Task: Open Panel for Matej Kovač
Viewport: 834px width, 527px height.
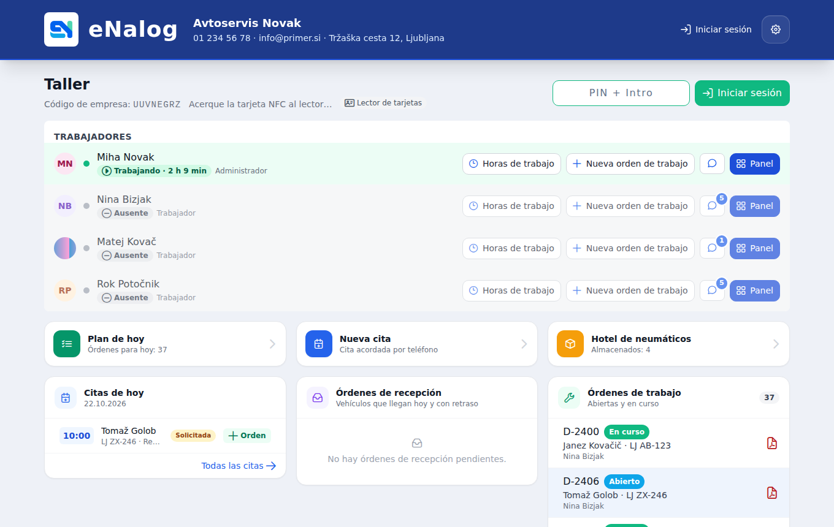Action: coord(755,248)
